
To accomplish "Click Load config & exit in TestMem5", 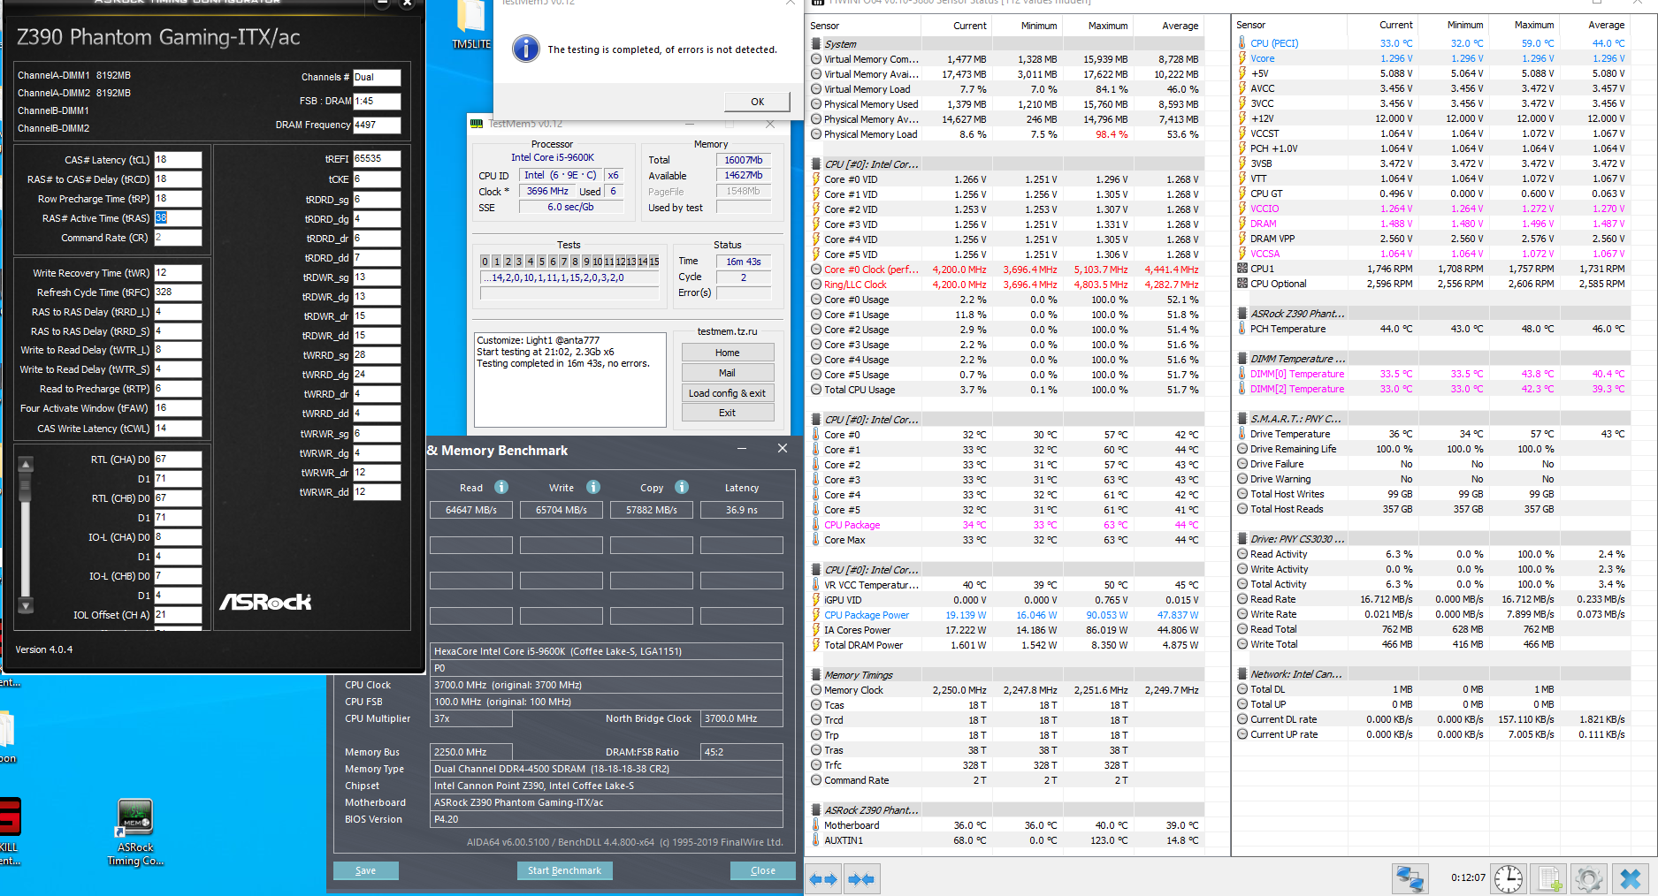I will (x=728, y=393).
